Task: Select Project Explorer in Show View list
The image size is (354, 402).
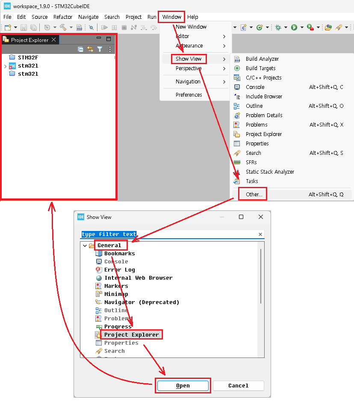Action: pos(132,335)
